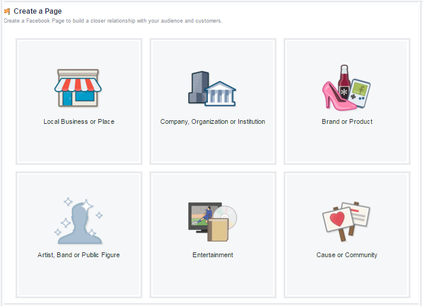This screenshot has height=306, width=423.
Task: Click the storefront icon for Local Business
Action: [x=78, y=88]
